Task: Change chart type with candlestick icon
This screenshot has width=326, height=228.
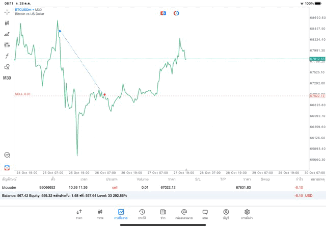Action: point(7,23)
